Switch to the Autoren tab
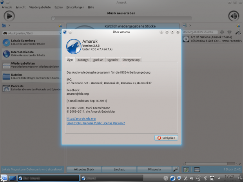This screenshot has height=182, width=243. 83,60
